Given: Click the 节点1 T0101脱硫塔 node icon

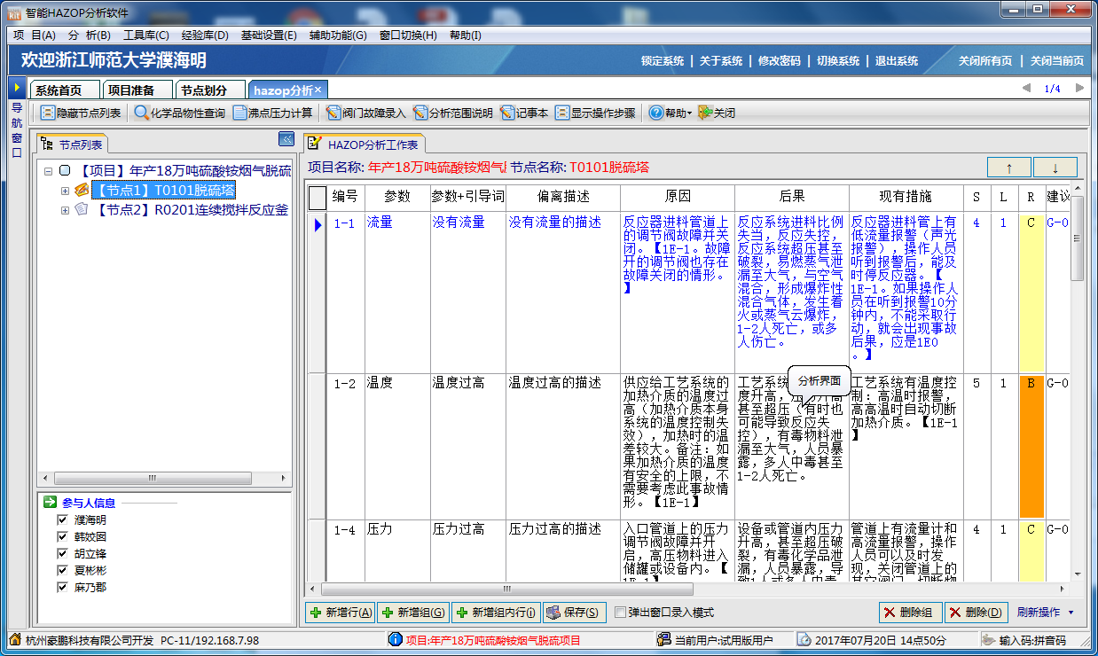Looking at the screenshot, I should coord(82,190).
